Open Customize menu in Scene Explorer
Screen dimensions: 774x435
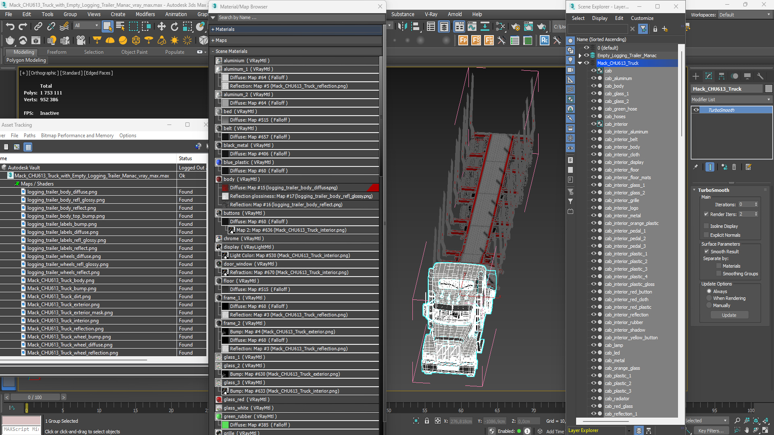pos(642,18)
